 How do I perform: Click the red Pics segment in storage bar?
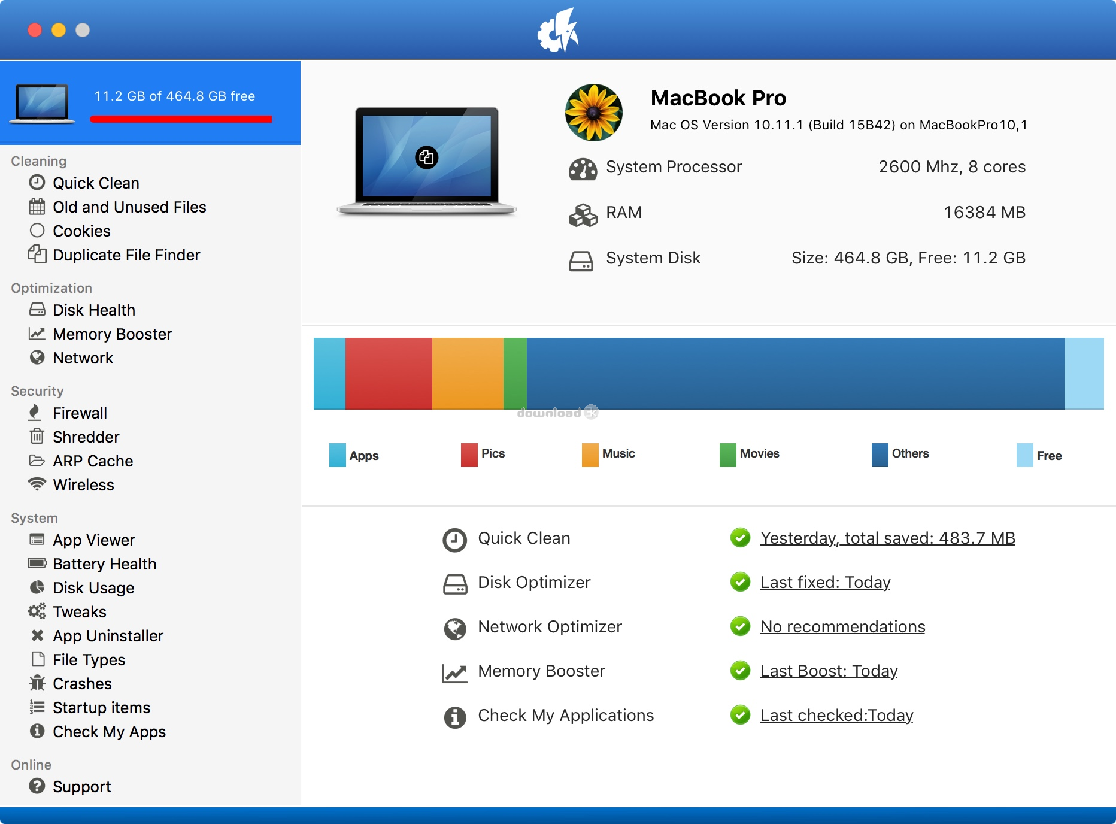[389, 374]
